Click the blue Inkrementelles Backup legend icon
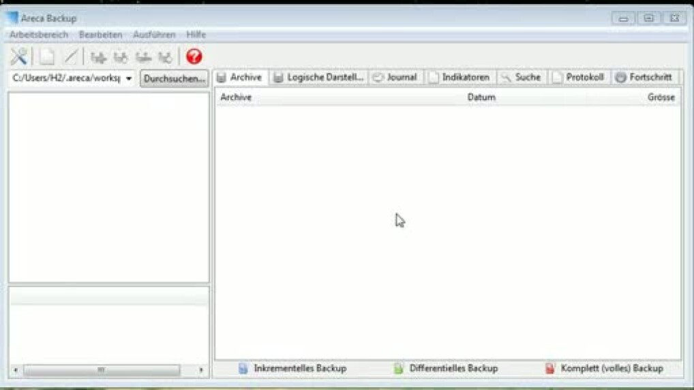 coord(243,368)
